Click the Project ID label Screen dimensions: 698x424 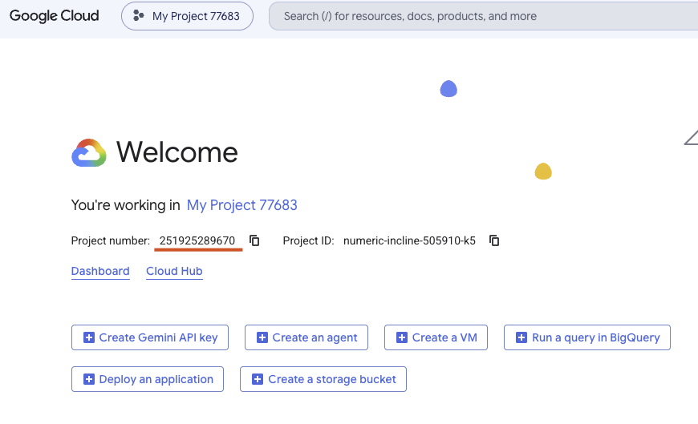(x=309, y=240)
